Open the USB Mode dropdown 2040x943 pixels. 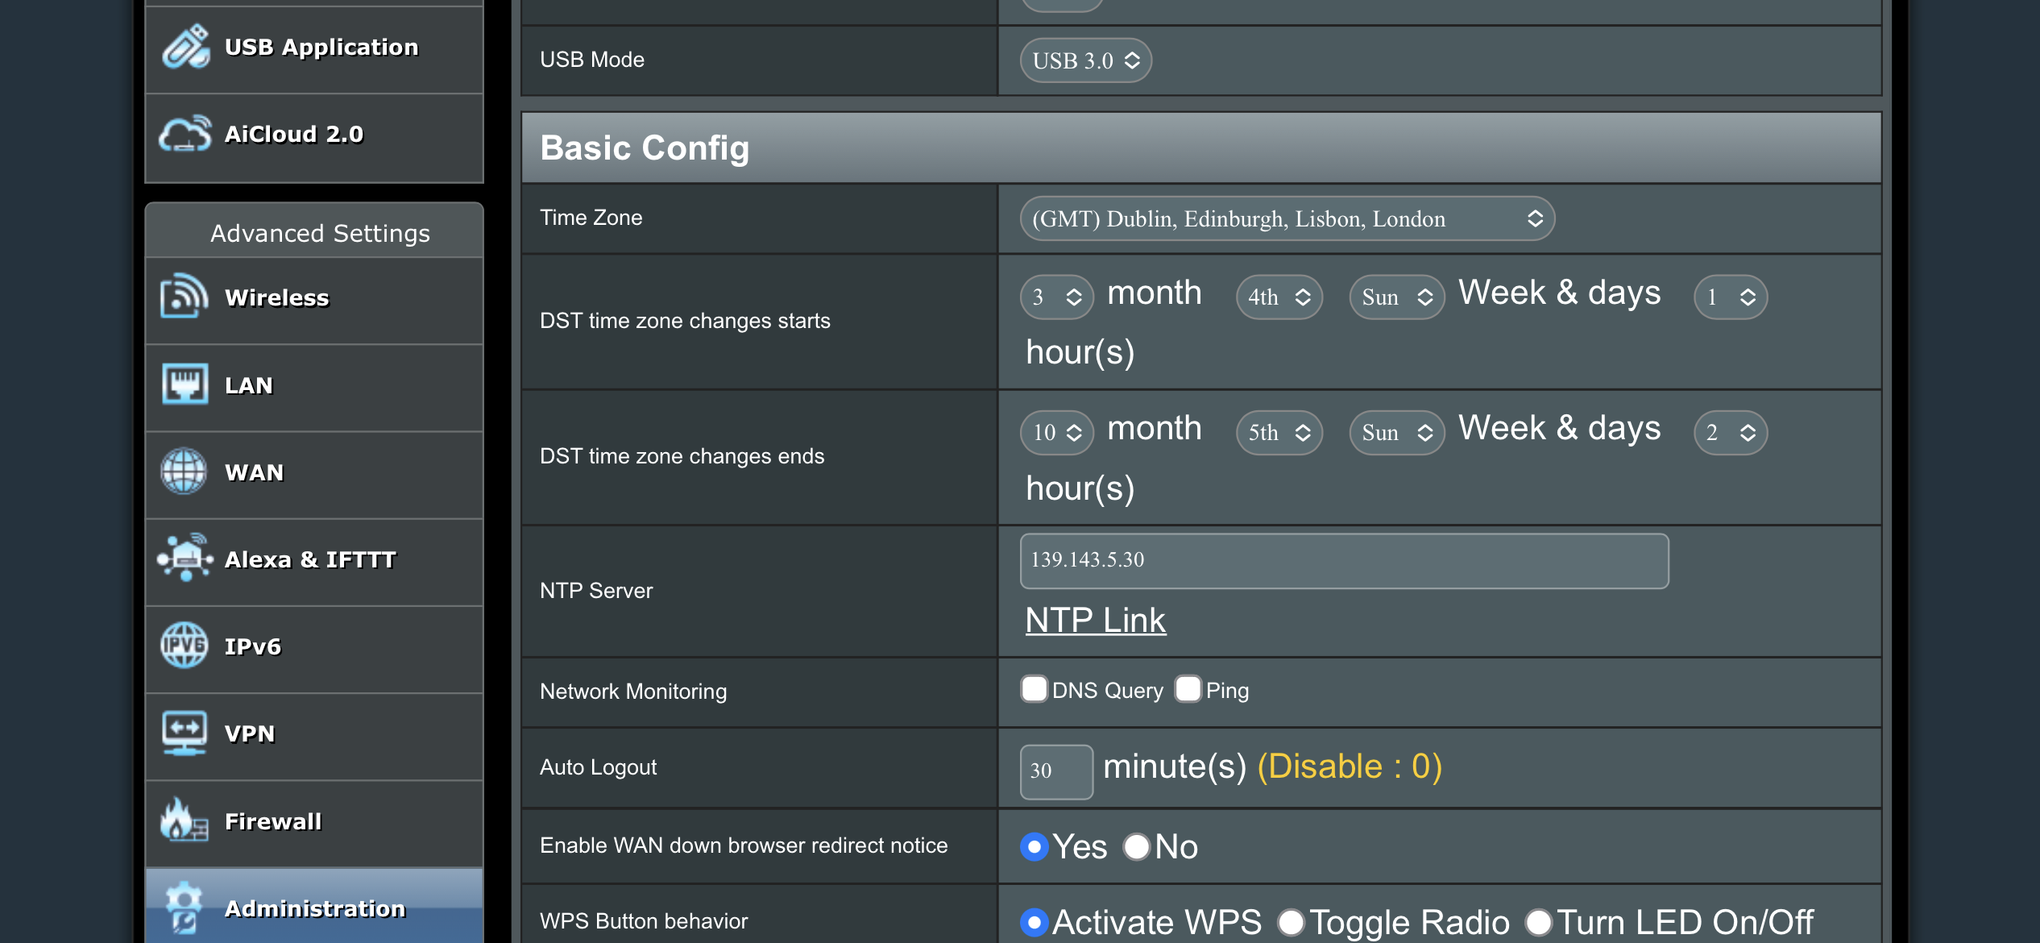(1085, 60)
